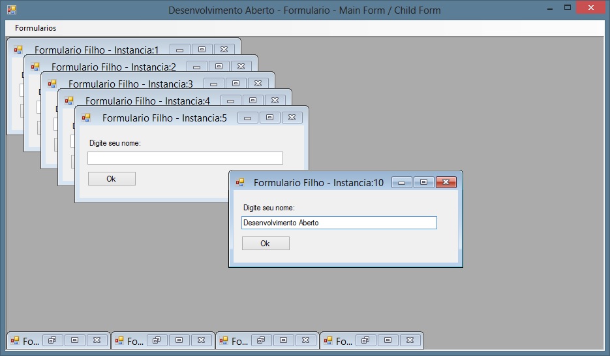610x356 pixels.
Task: Restore the leftmost minimized child form
Action: point(52,340)
